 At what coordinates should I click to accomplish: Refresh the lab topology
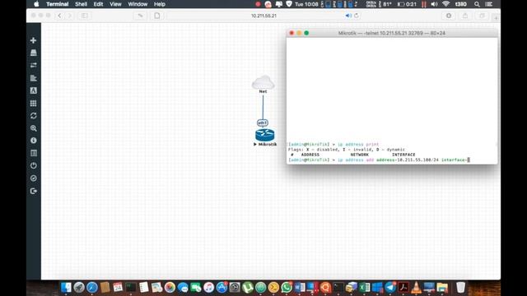(33, 116)
